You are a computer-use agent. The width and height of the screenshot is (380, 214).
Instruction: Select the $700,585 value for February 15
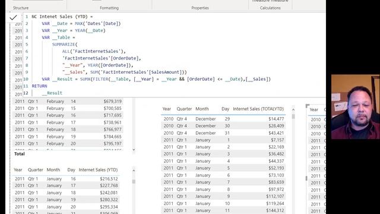click(113, 108)
